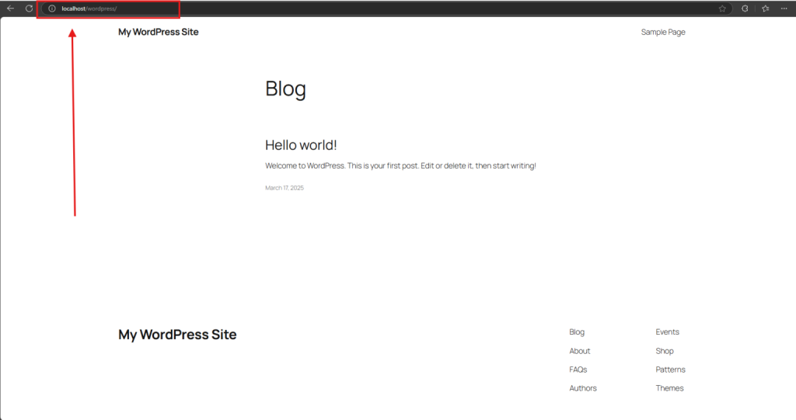Screen dimensions: 796x420
Task: Open the browser settings and more menu
Action: pyautogui.click(x=784, y=9)
